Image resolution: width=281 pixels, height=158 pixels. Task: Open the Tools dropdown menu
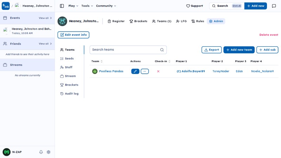[x=87, y=6]
